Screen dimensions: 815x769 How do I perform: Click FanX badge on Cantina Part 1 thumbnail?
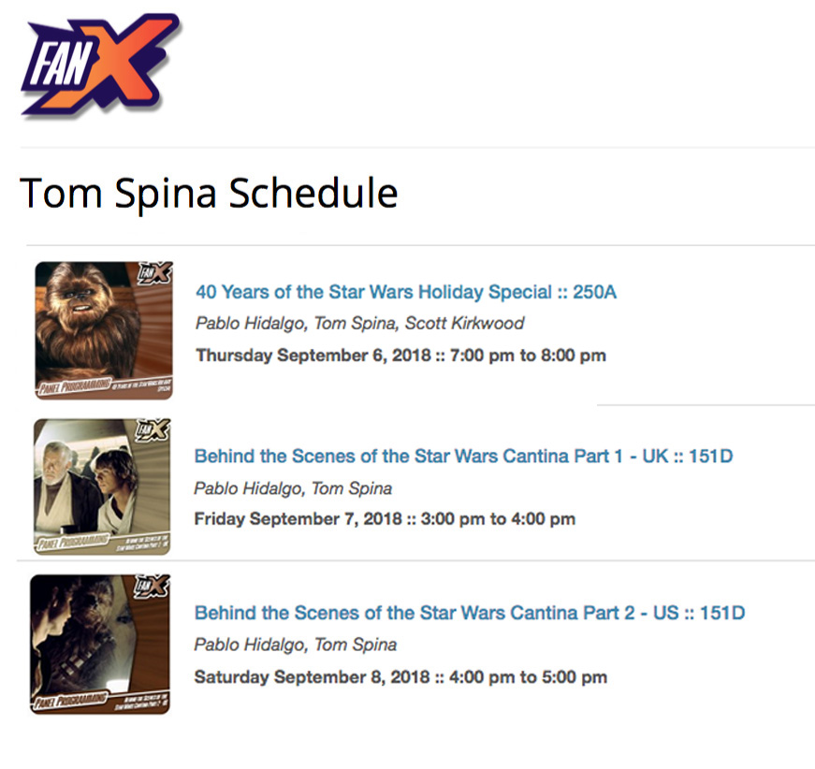(x=153, y=430)
